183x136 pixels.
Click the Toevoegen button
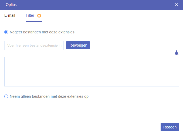click(78, 45)
